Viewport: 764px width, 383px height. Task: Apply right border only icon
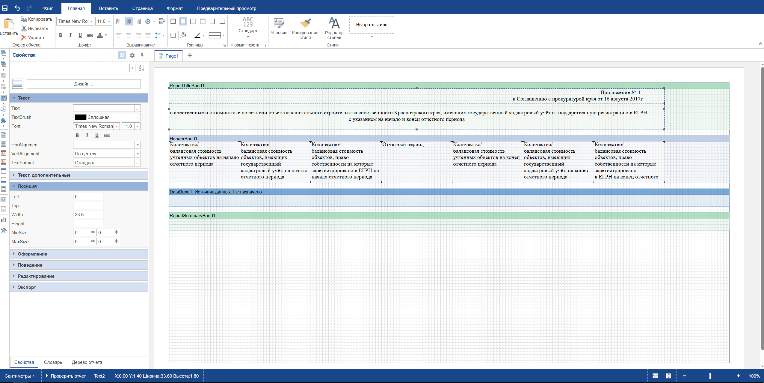click(x=212, y=21)
